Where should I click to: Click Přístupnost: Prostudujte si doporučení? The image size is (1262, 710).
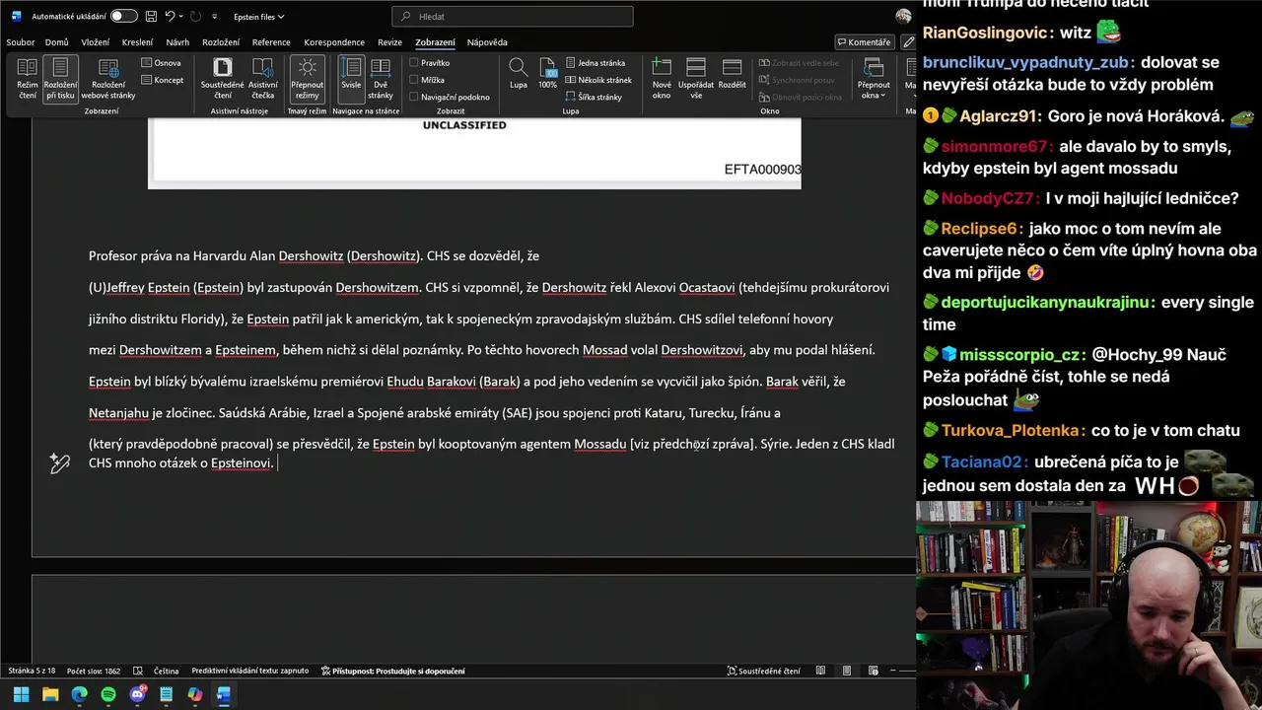[x=393, y=671]
